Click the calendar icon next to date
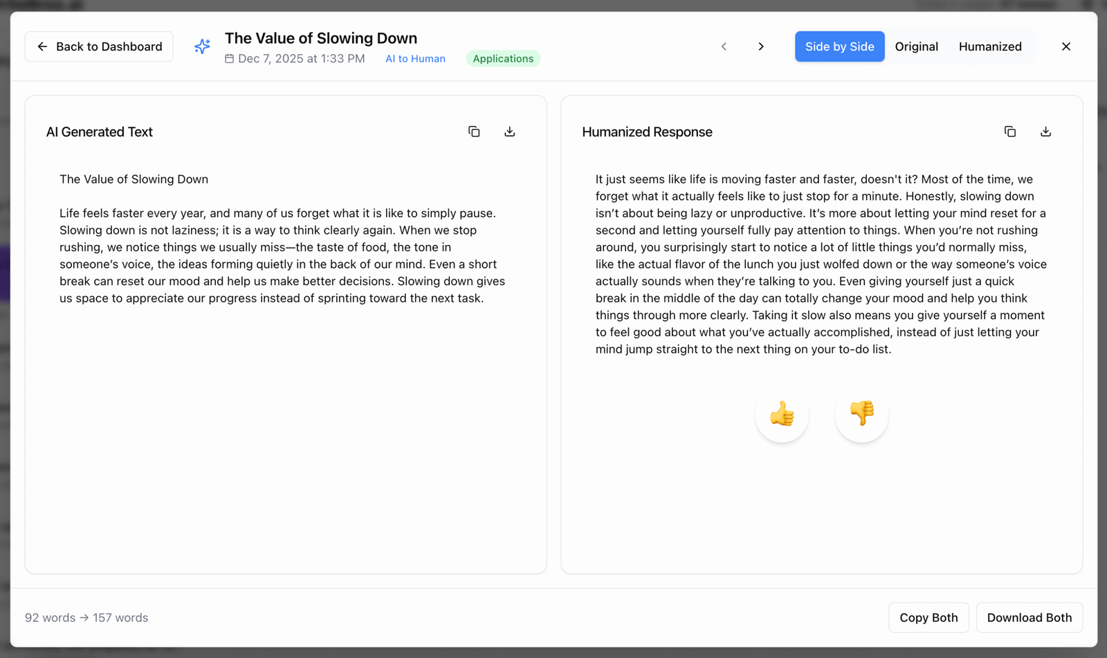The image size is (1107, 658). click(x=229, y=59)
